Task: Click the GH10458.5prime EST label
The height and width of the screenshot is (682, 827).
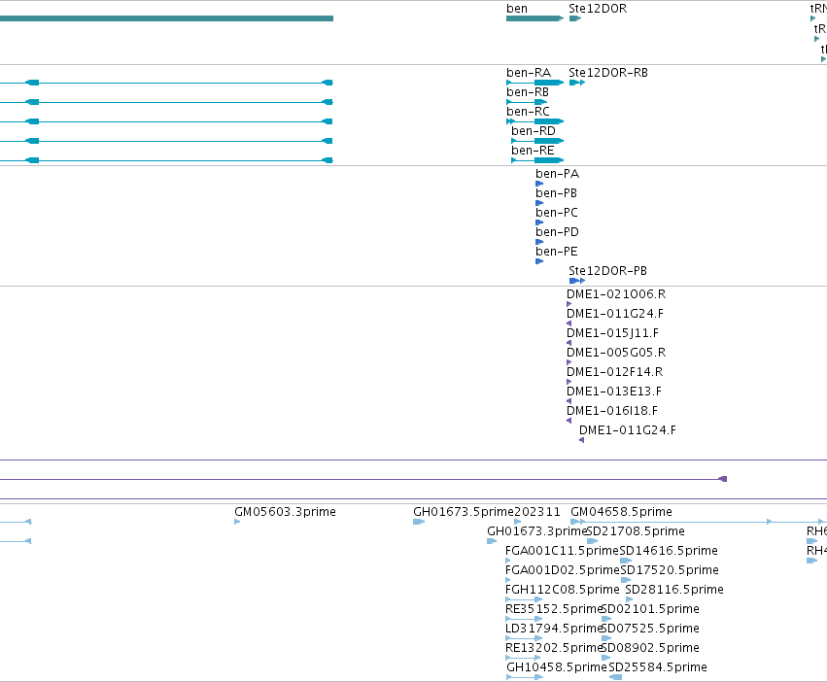Action: [x=557, y=667]
